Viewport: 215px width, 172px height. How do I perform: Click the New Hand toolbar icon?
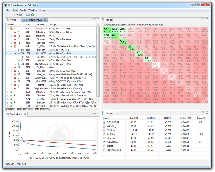[x=13, y=15]
